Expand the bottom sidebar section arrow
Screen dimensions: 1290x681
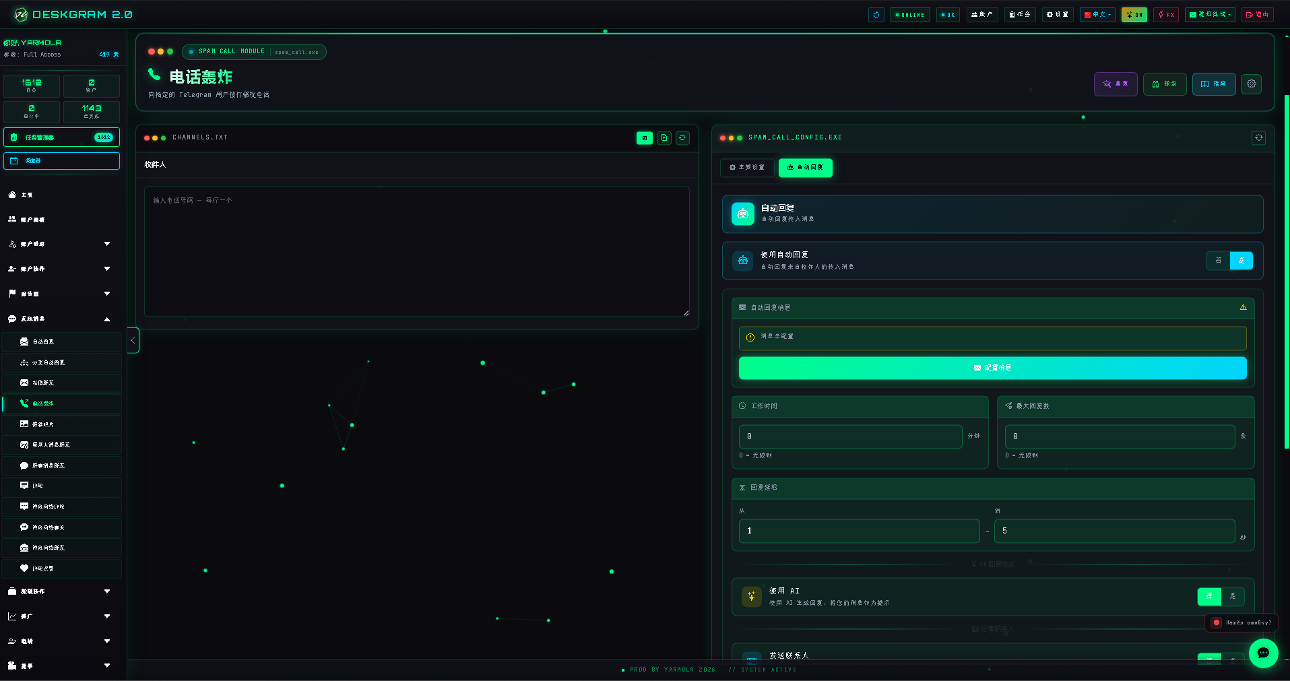click(x=107, y=666)
